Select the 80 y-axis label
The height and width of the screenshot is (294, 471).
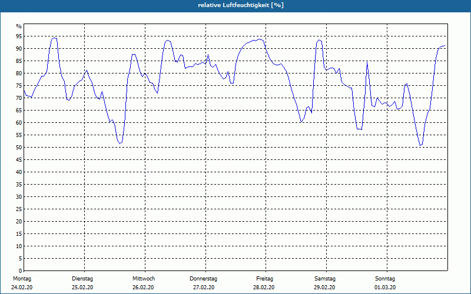click(19, 73)
